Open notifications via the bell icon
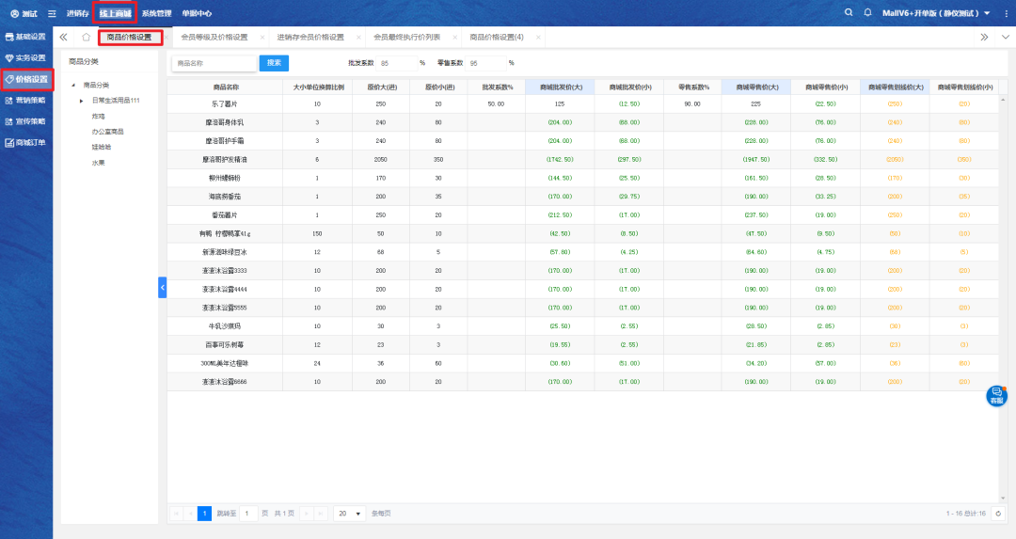 click(867, 12)
